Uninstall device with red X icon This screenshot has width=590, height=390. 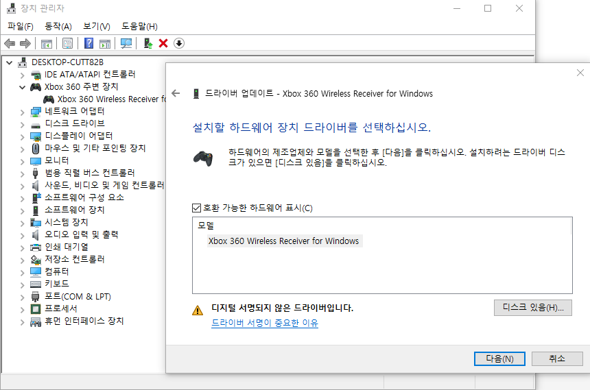pos(163,43)
